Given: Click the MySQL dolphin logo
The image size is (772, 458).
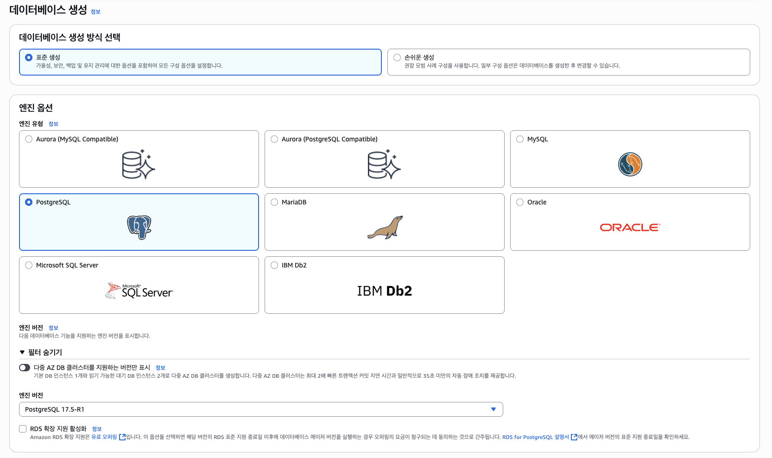Looking at the screenshot, I should coord(630,165).
